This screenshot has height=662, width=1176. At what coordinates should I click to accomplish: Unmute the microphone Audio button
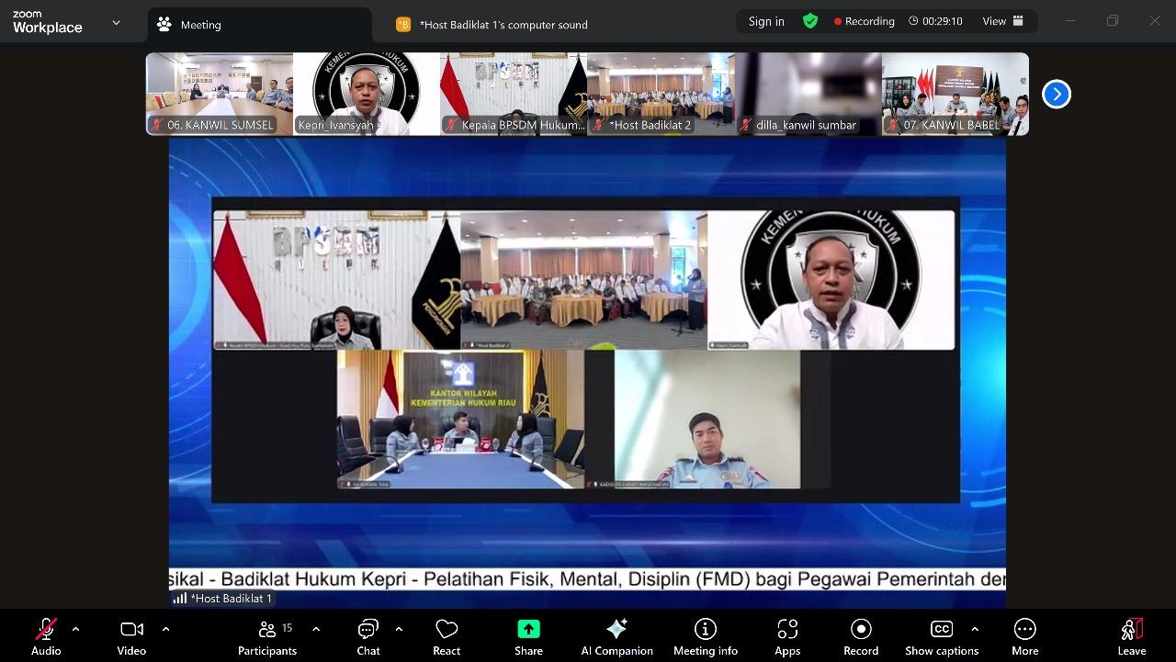coord(46,637)
